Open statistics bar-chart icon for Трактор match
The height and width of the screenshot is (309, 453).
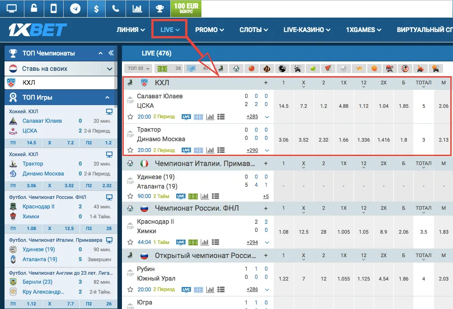(x=210, y=150)
